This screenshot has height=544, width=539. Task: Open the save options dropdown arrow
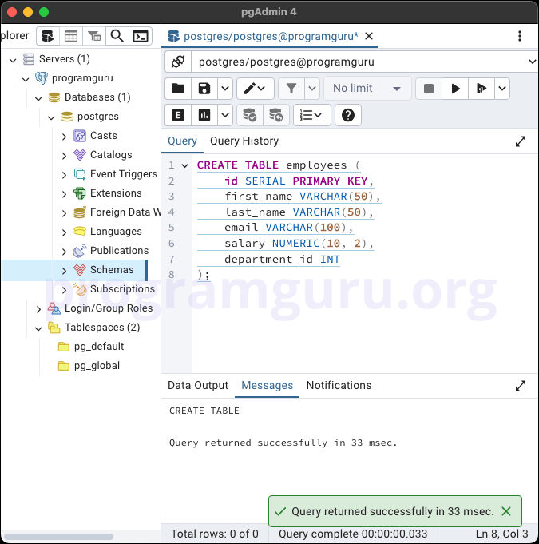click(225, 89)
